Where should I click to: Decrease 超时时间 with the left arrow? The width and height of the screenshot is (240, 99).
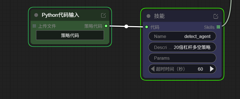click(153, 69)
